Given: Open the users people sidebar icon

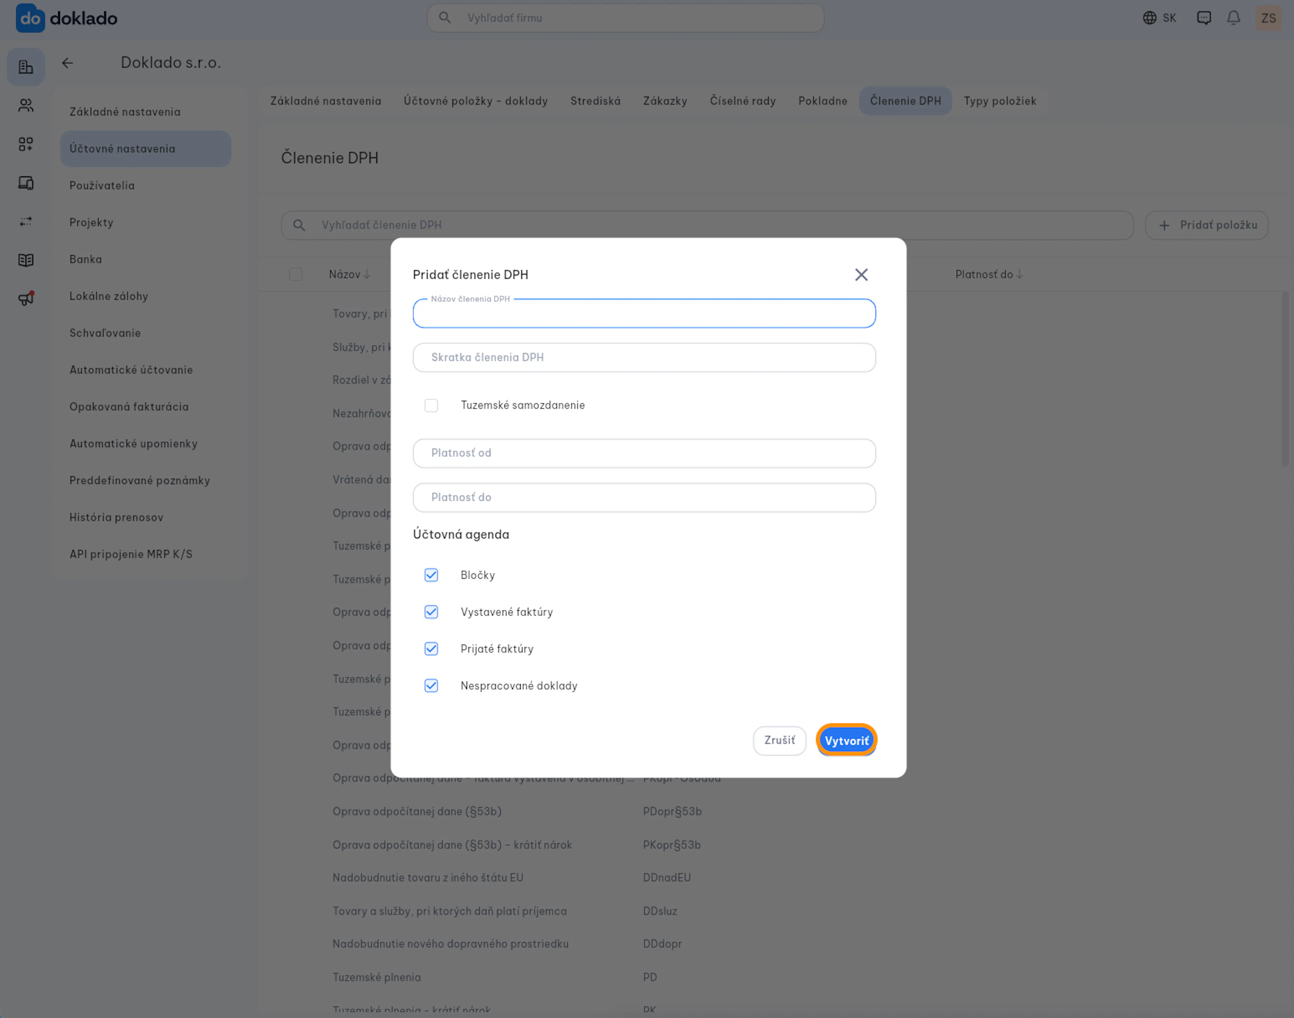Looking at the screenshot, I should (x=26, y=106).
